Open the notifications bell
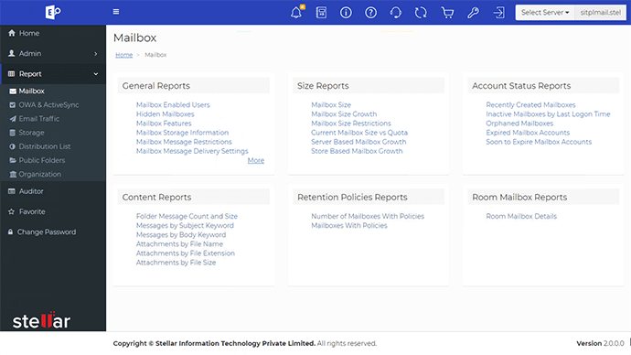This screenshot has width=631, height=355. pyautogui.click(x=296, y=12)
